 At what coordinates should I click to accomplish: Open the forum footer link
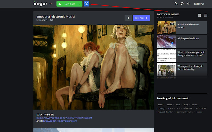tap(199, 112)
